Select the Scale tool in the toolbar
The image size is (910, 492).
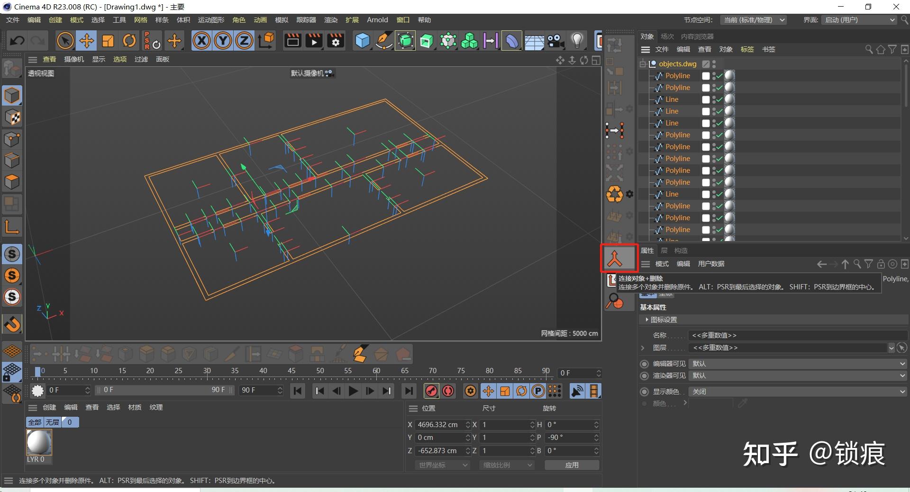[108, 41]
